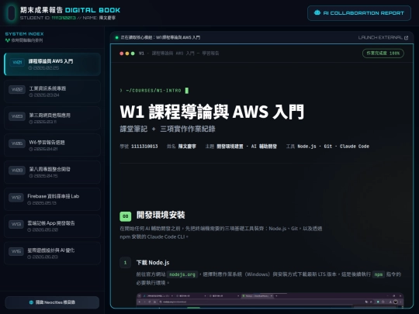Click the 課堂筆記 + 三項實作作業紀錄 subtitle
The image size is (419, 314).
[x=168, y=129]
